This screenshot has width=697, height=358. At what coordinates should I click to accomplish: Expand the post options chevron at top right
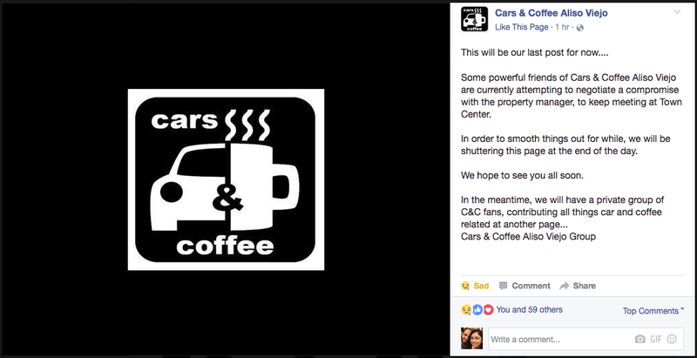tap(677, 12)
